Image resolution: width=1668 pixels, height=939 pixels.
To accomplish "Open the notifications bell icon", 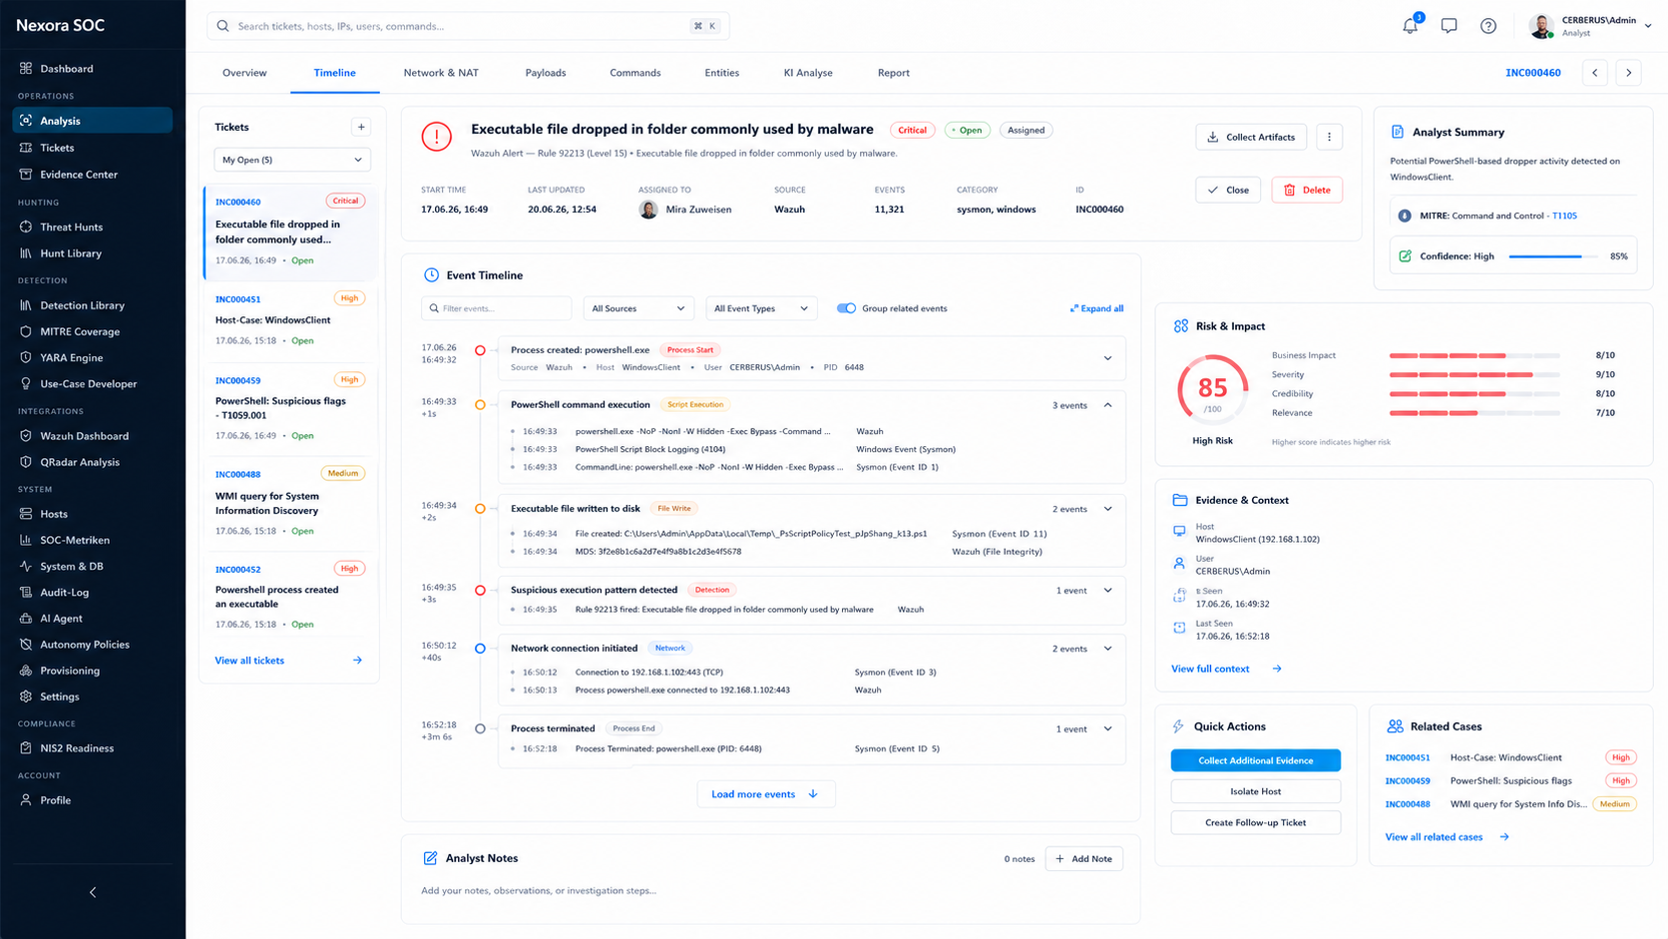I will 1410,26.
